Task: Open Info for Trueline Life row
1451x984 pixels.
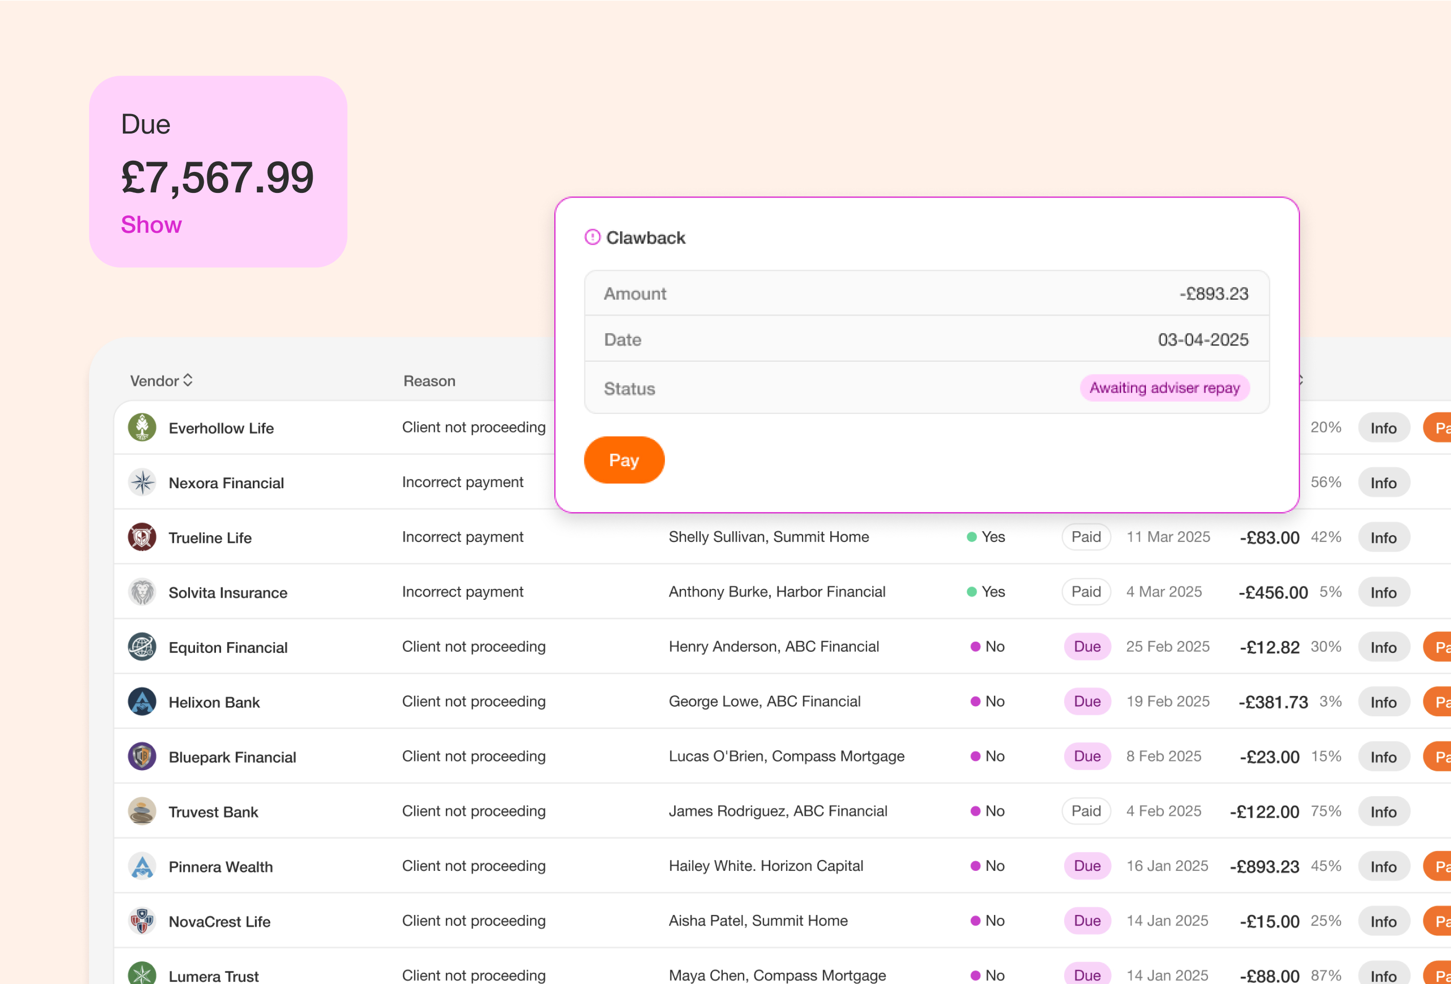Action: 1383,538
